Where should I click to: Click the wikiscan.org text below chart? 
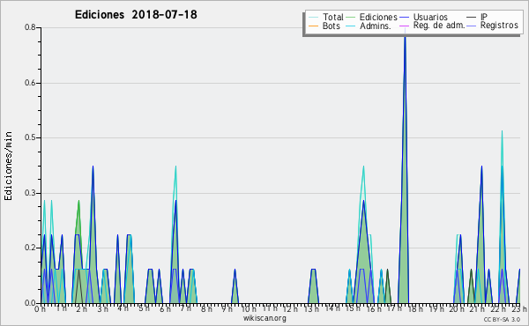coord(264,318)
